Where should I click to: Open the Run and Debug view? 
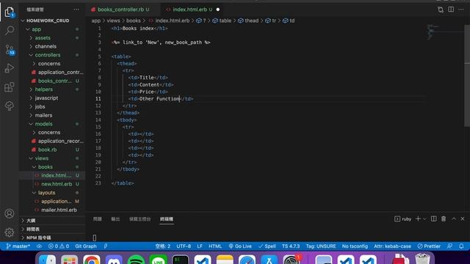(x=10, y=68)
